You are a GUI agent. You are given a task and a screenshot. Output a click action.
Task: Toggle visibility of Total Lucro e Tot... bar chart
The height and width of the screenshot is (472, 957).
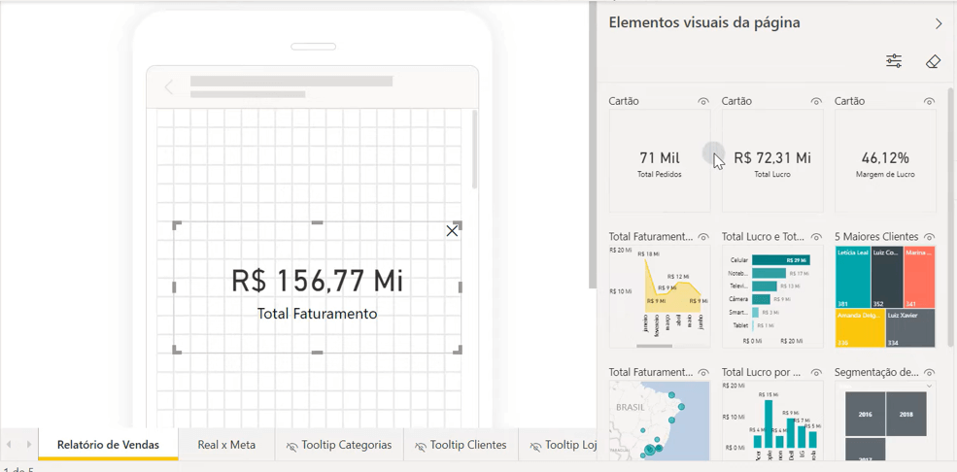pyautogui.click(x=816, y=237)
